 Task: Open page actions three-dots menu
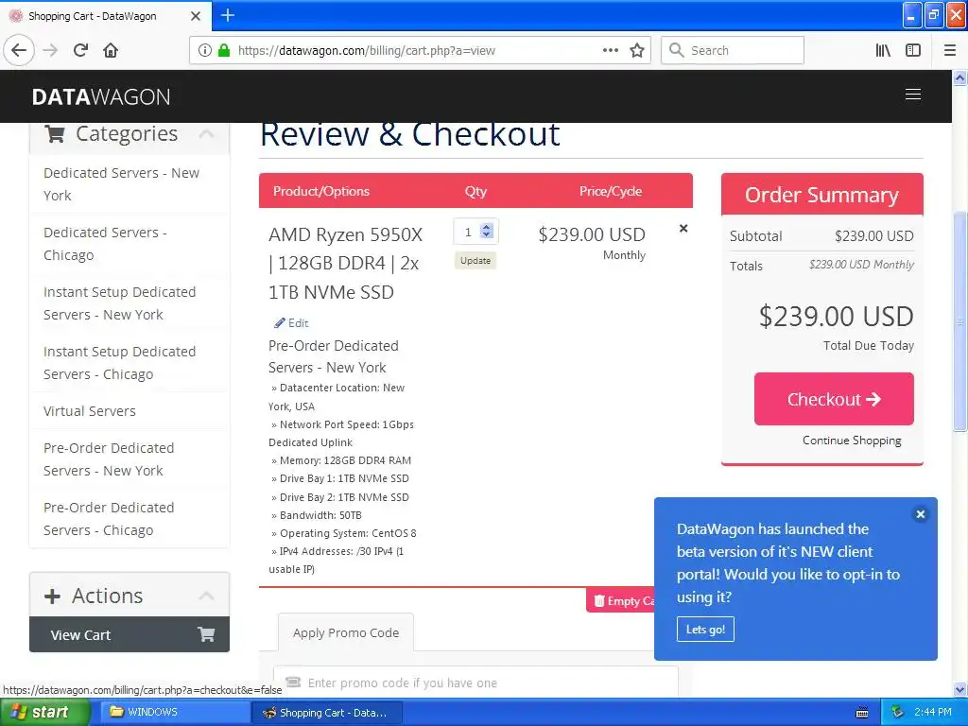(x=610, y=50)
